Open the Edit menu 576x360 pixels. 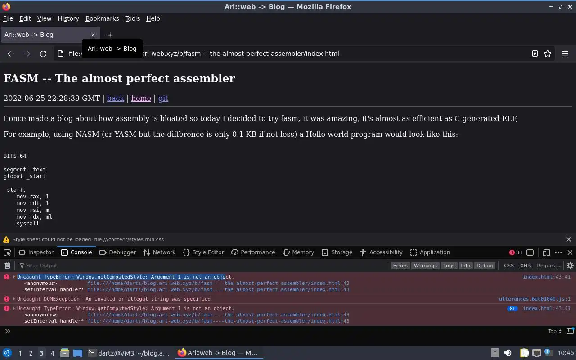25,18
